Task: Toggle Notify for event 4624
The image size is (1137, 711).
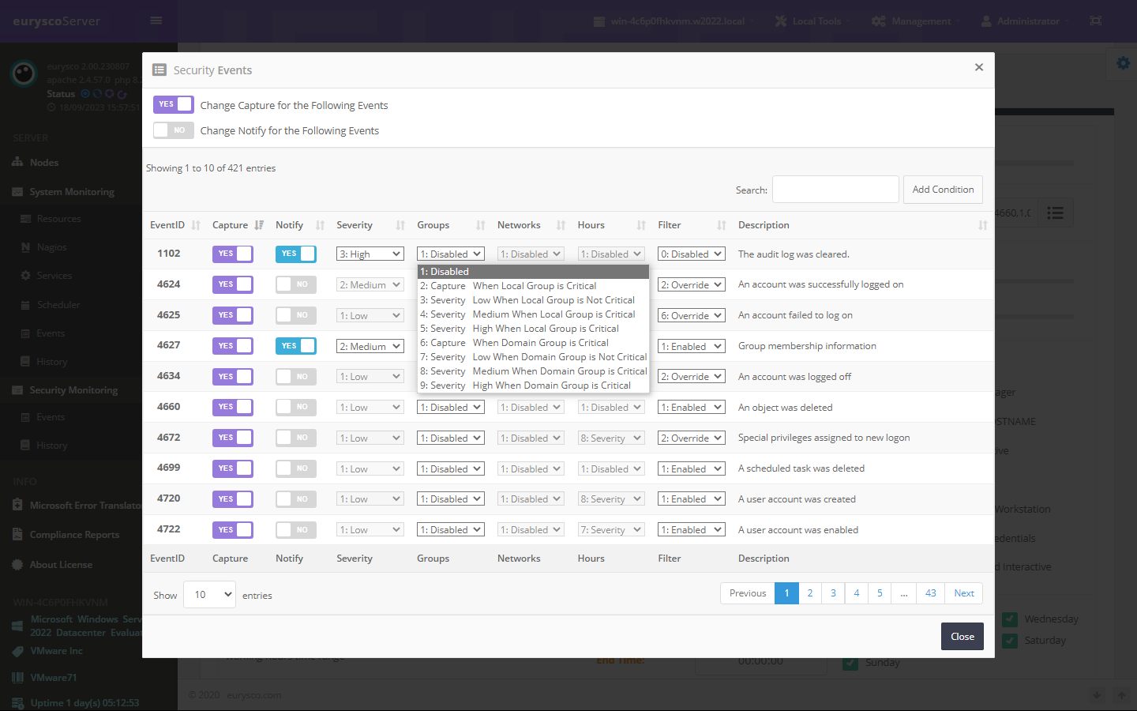Action: (296, 284)
